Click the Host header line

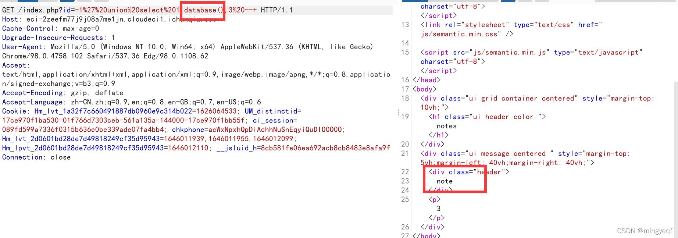[109, 19]
